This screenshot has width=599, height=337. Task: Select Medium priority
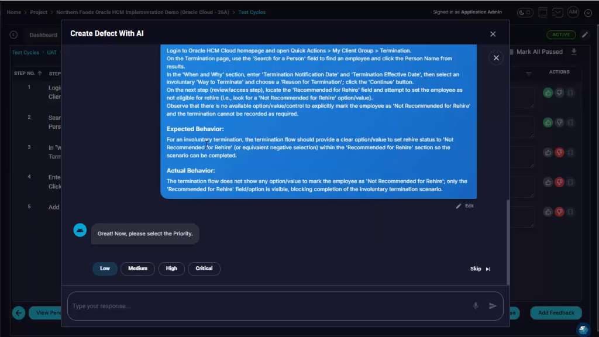(137, 269)
